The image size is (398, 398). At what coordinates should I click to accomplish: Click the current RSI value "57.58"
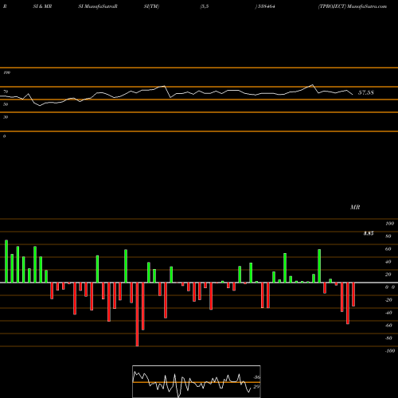click(x=366, y=92)
